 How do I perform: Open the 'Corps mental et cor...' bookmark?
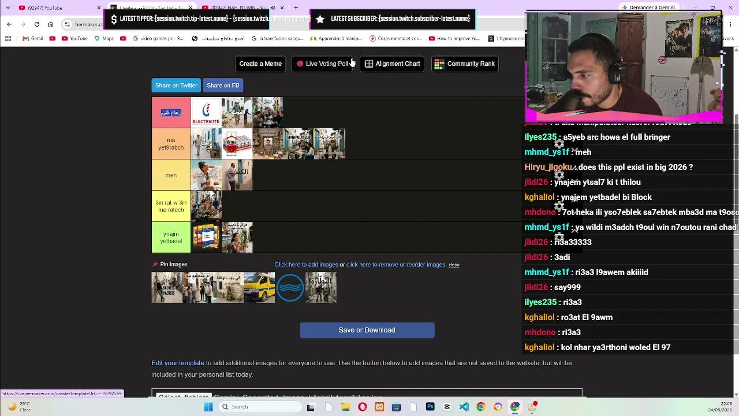click(x=395, y=39)
